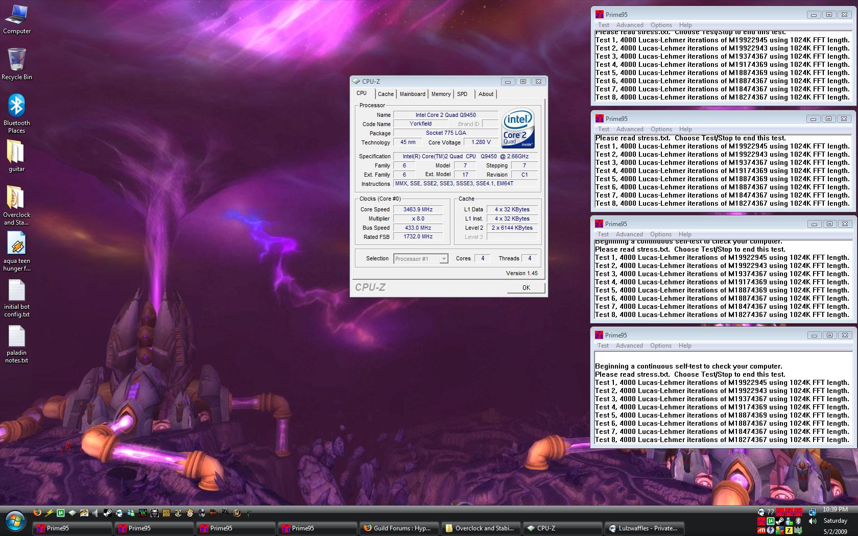Open Bluetooth Places on the desktop
Image resolution: width=858 pixels, height=536 pixels.
point(17,113)
